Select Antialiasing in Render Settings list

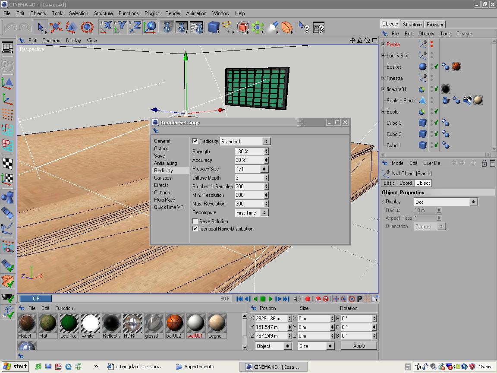[165, 163]
